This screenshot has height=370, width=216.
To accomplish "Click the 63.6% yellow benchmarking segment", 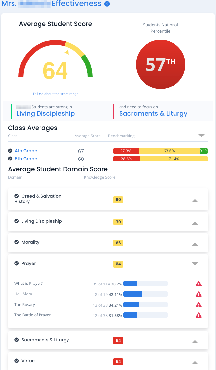I will (x=169, y=151).
